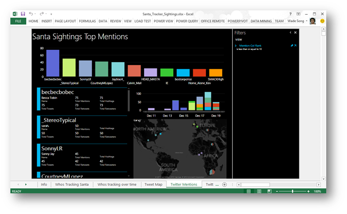Viewport: 347px width, 214px height.
Task: Select the becbecbobec card
Action: (x=82, y=99)
